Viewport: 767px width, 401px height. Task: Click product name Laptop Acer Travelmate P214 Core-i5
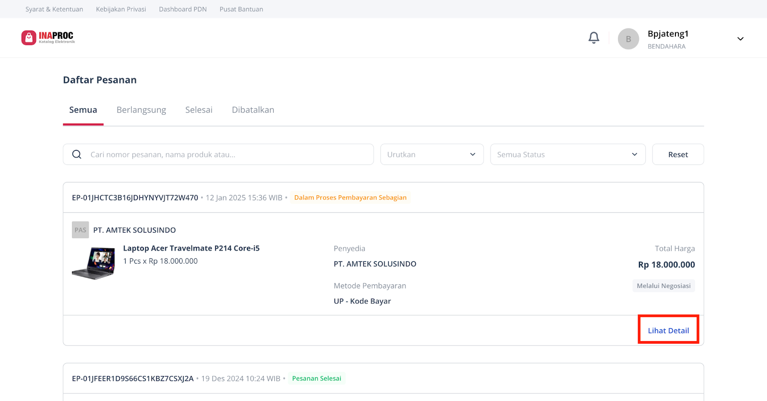point(191,248)
